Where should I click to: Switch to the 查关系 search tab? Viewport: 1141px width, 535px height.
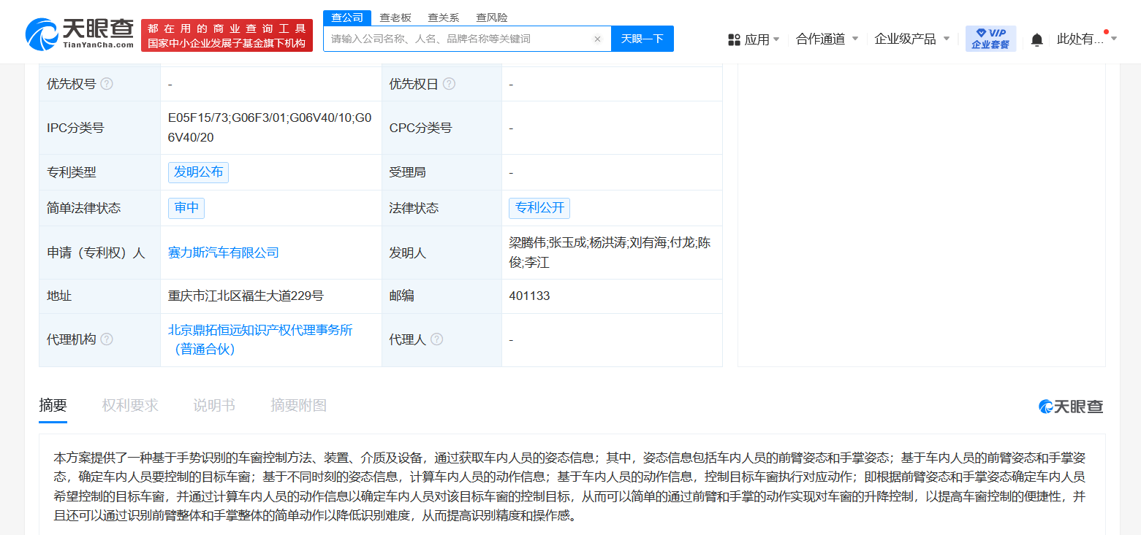pos(444,18)
